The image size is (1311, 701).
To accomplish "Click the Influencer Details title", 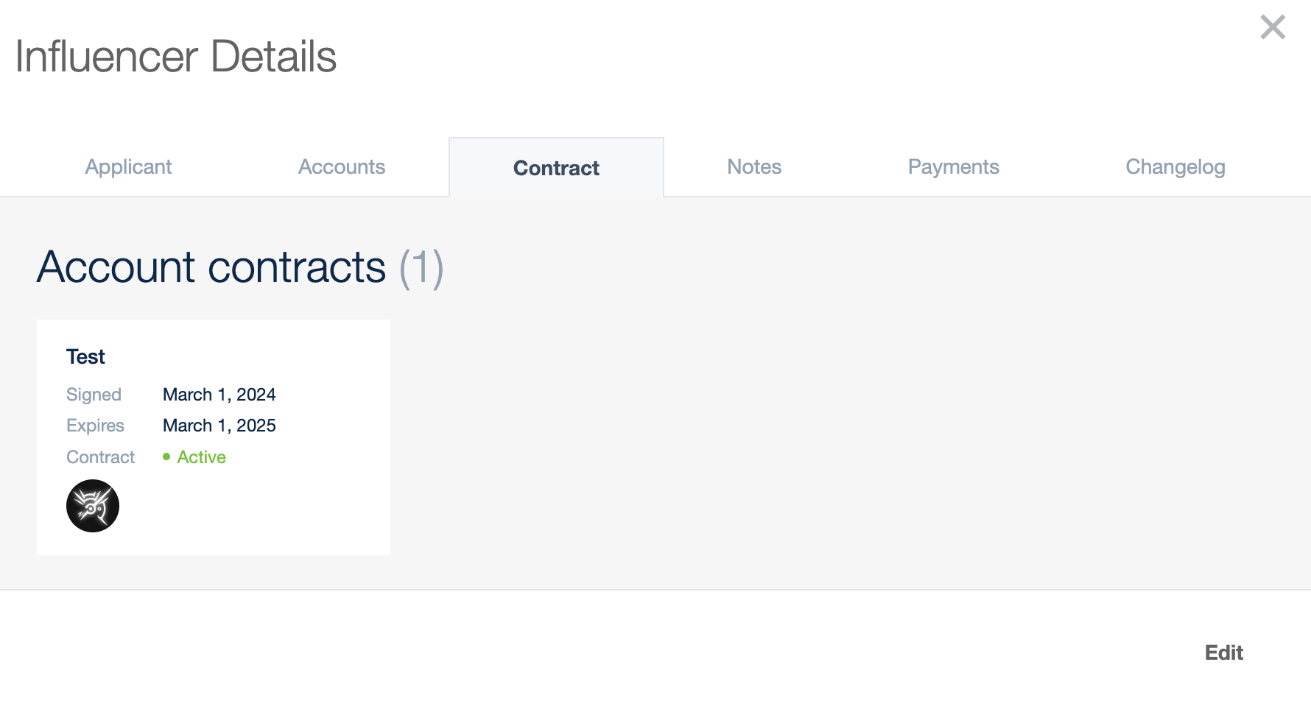I will 175,57.
